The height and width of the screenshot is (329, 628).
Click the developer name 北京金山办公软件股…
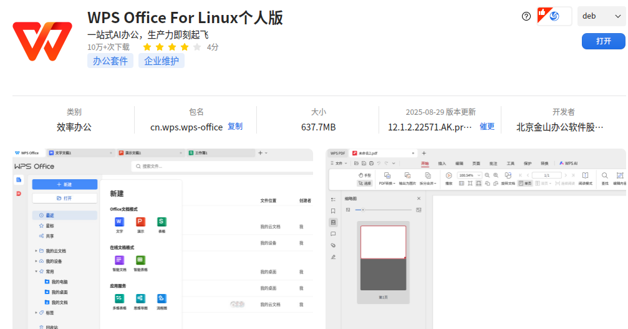point(560,127)
